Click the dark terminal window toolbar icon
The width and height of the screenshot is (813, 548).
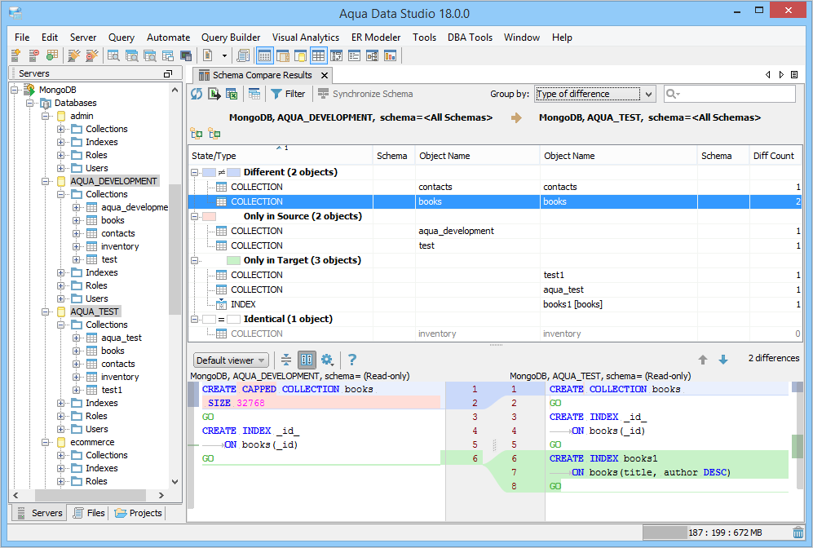[186, 55]
